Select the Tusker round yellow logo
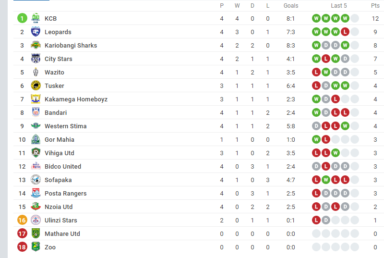Image resolution: width=384 pixels, height=258 pixels. (x=36, y=86)
